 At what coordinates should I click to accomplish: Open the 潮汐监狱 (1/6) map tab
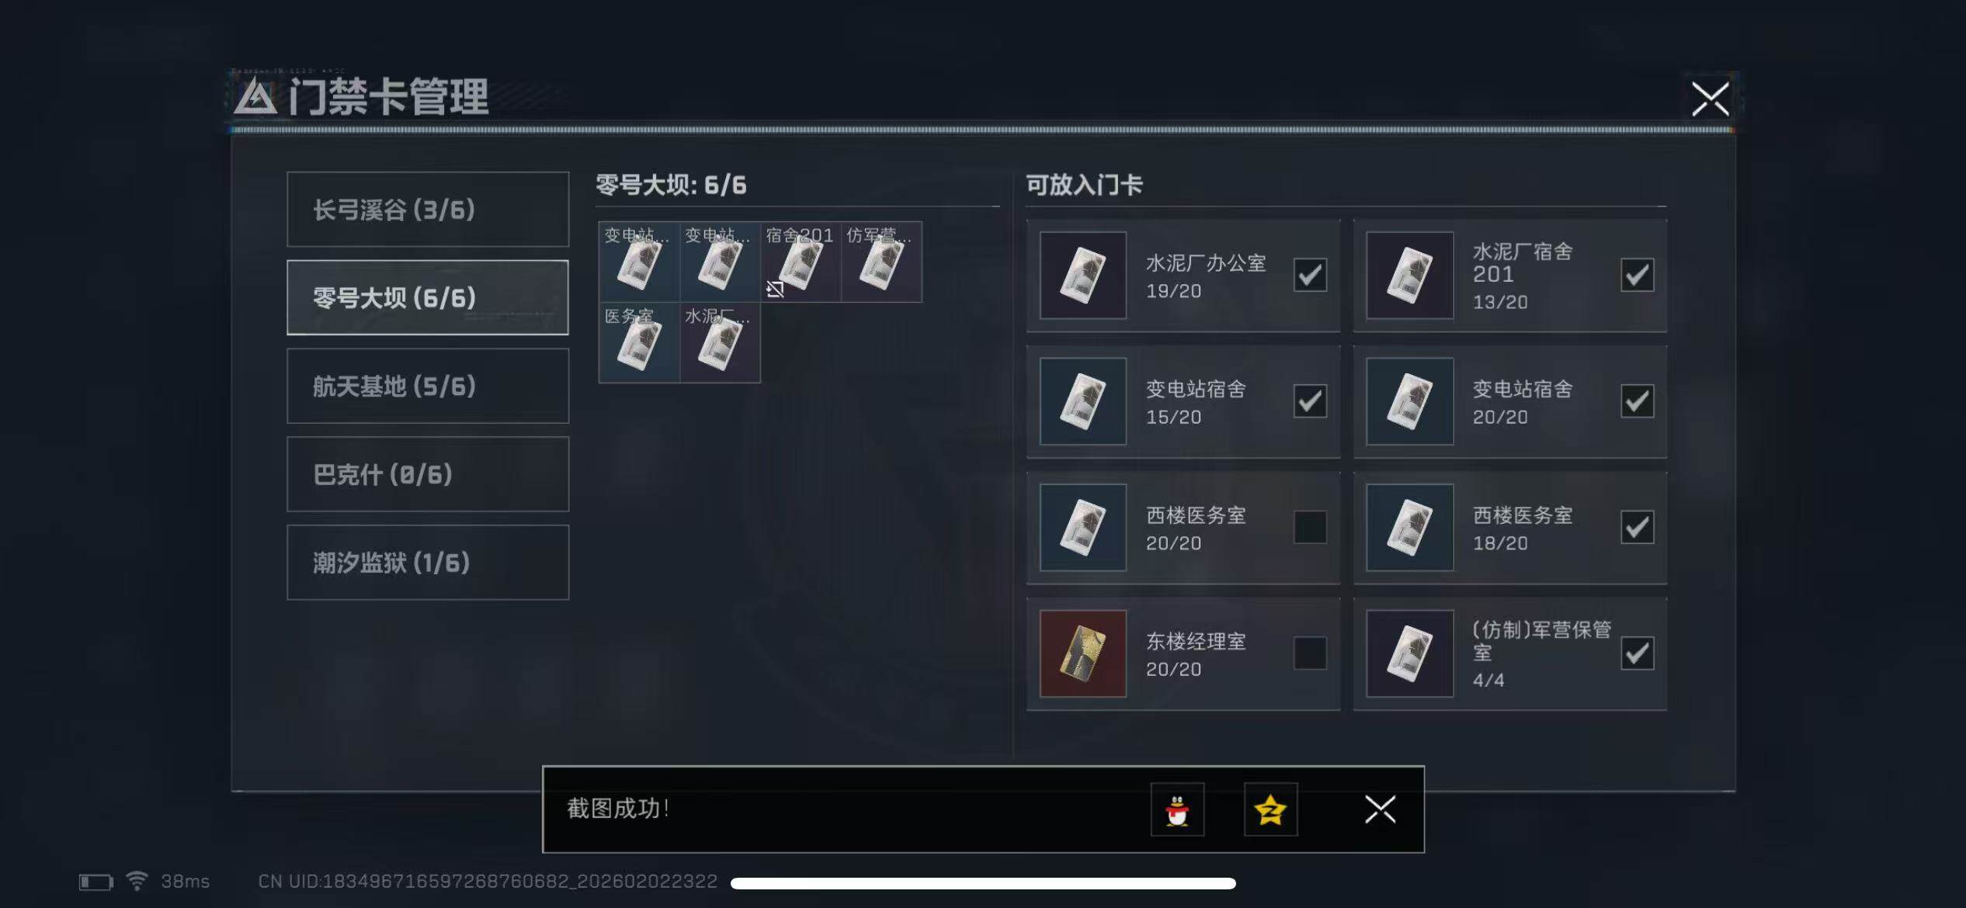pyautogui.click(x=428, y=563)
